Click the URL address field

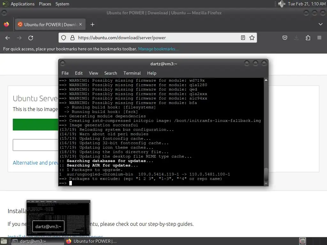157,38
